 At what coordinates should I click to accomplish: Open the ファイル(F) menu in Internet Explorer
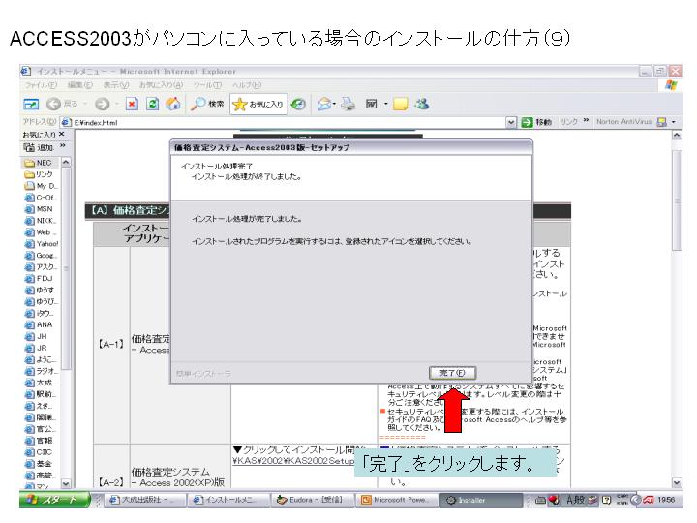point(41,85)
